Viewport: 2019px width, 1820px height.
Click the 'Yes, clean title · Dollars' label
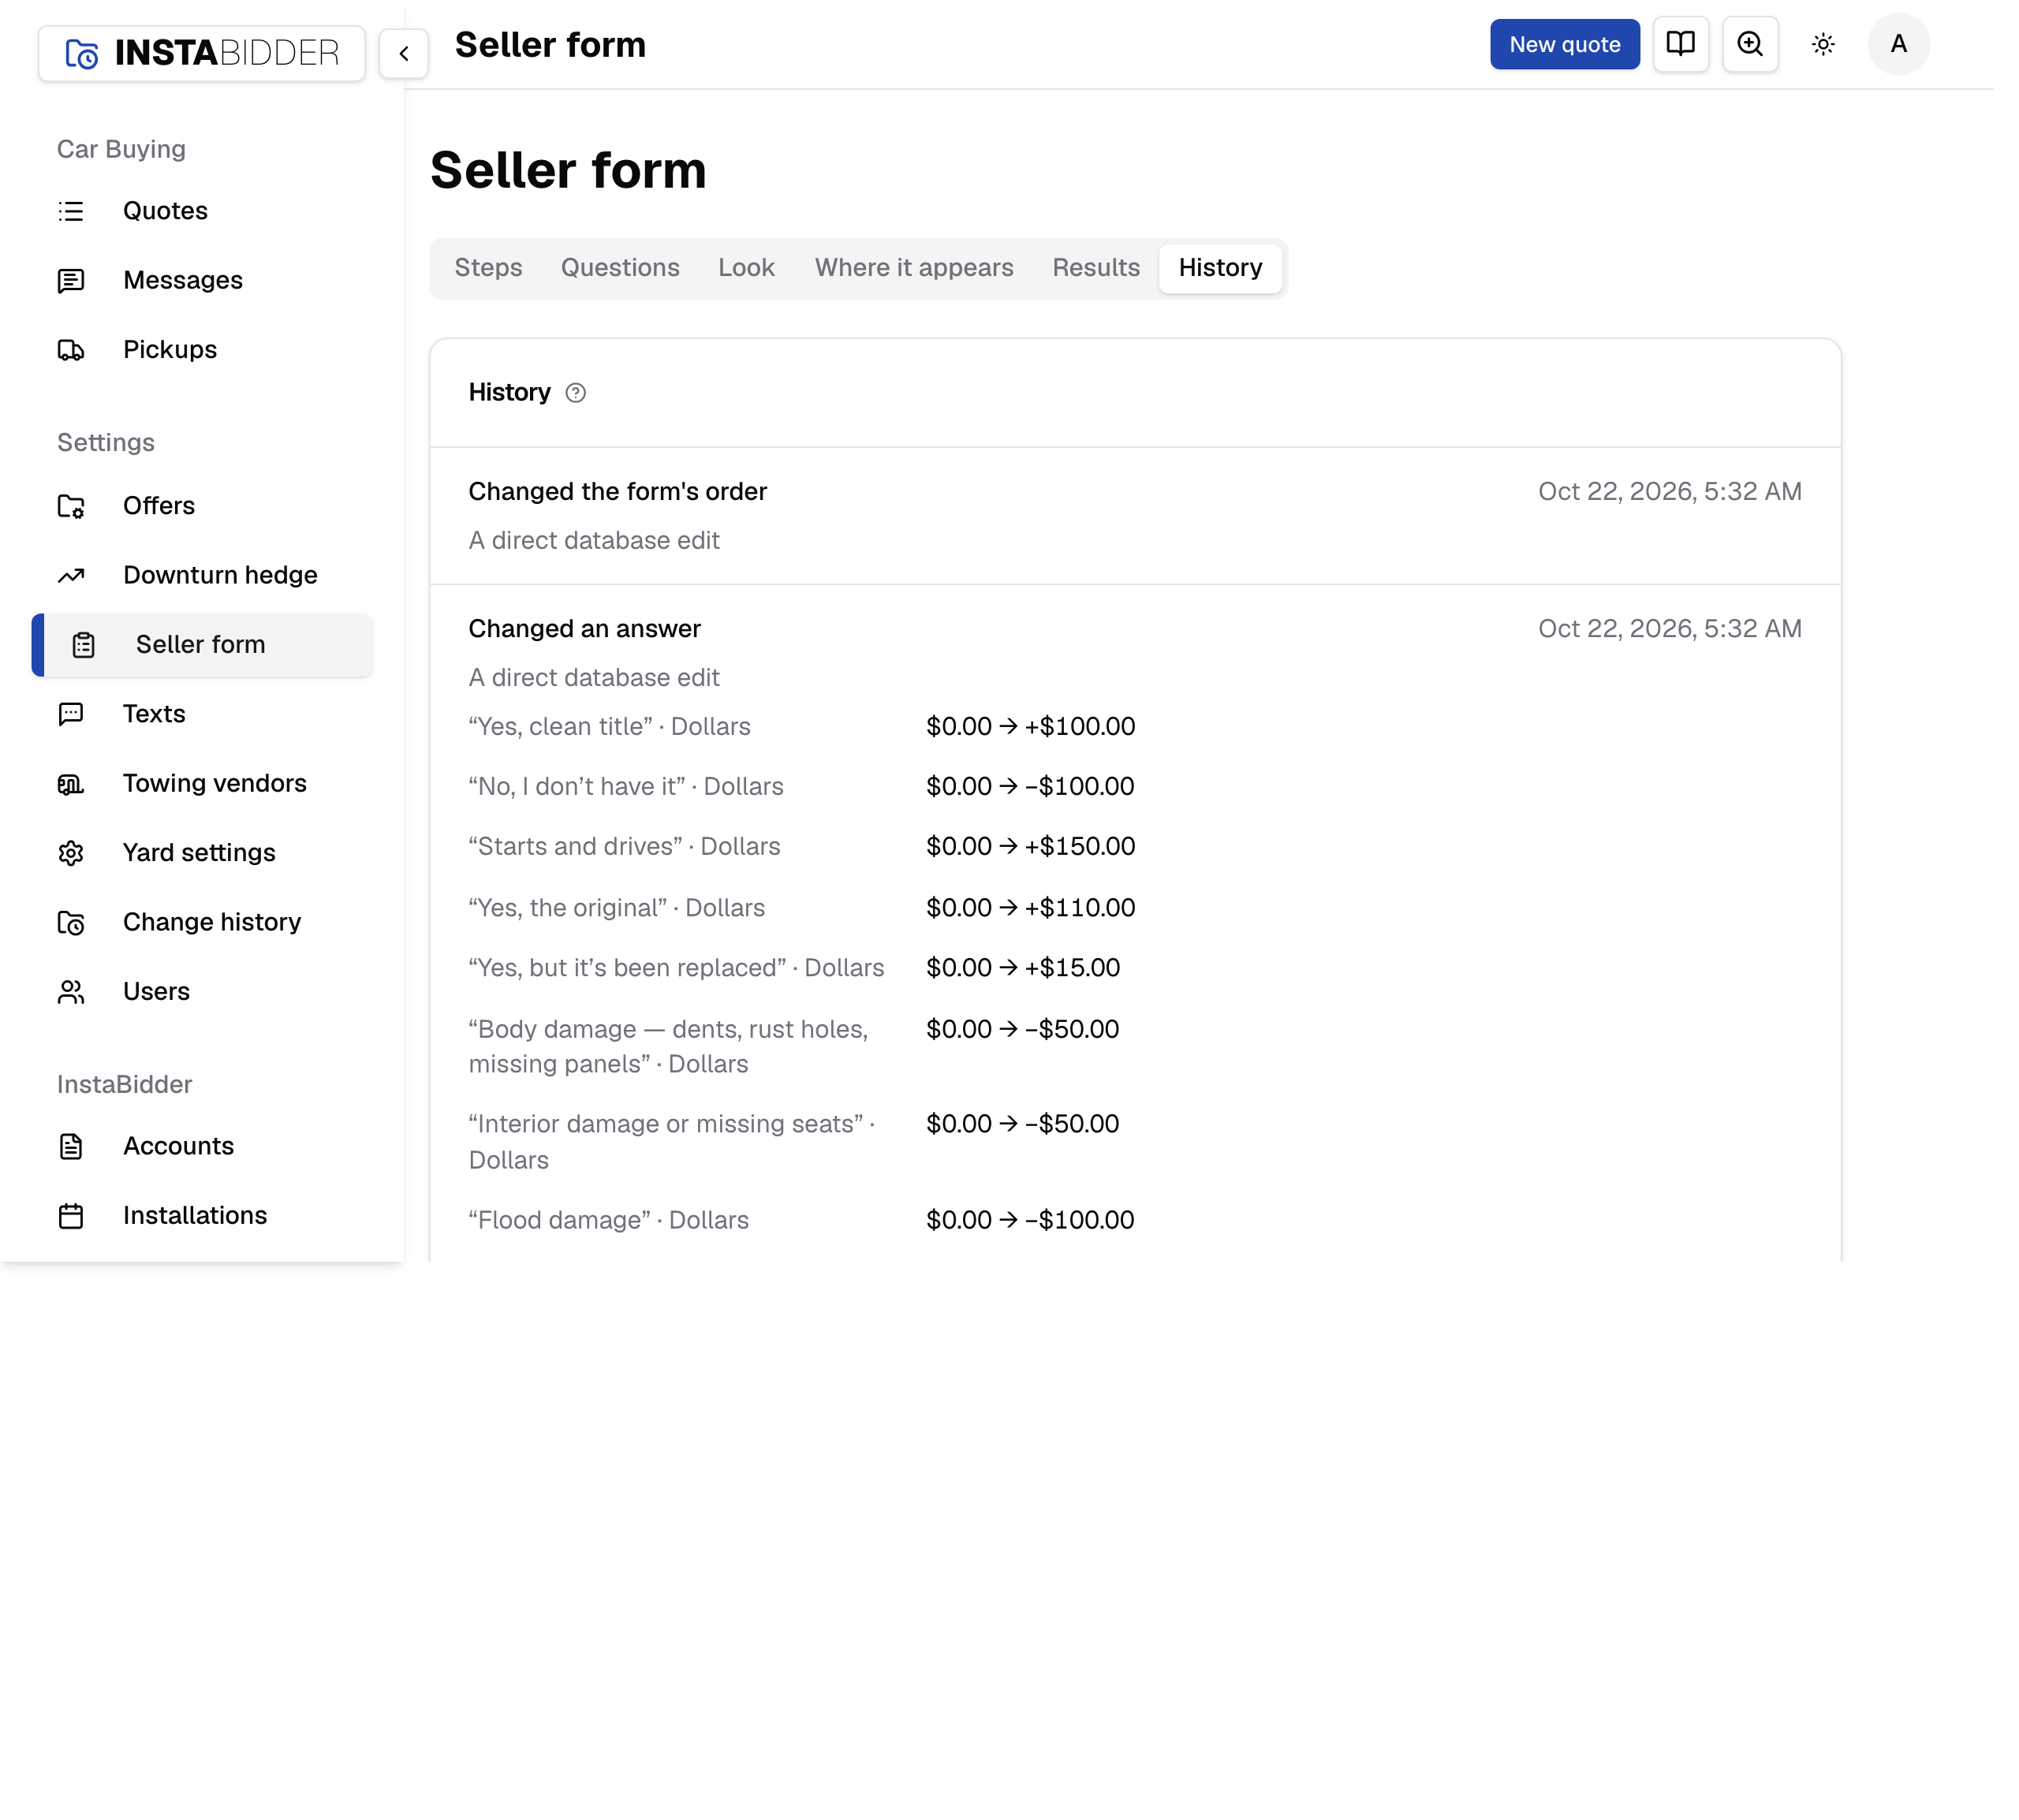point(610,727)
